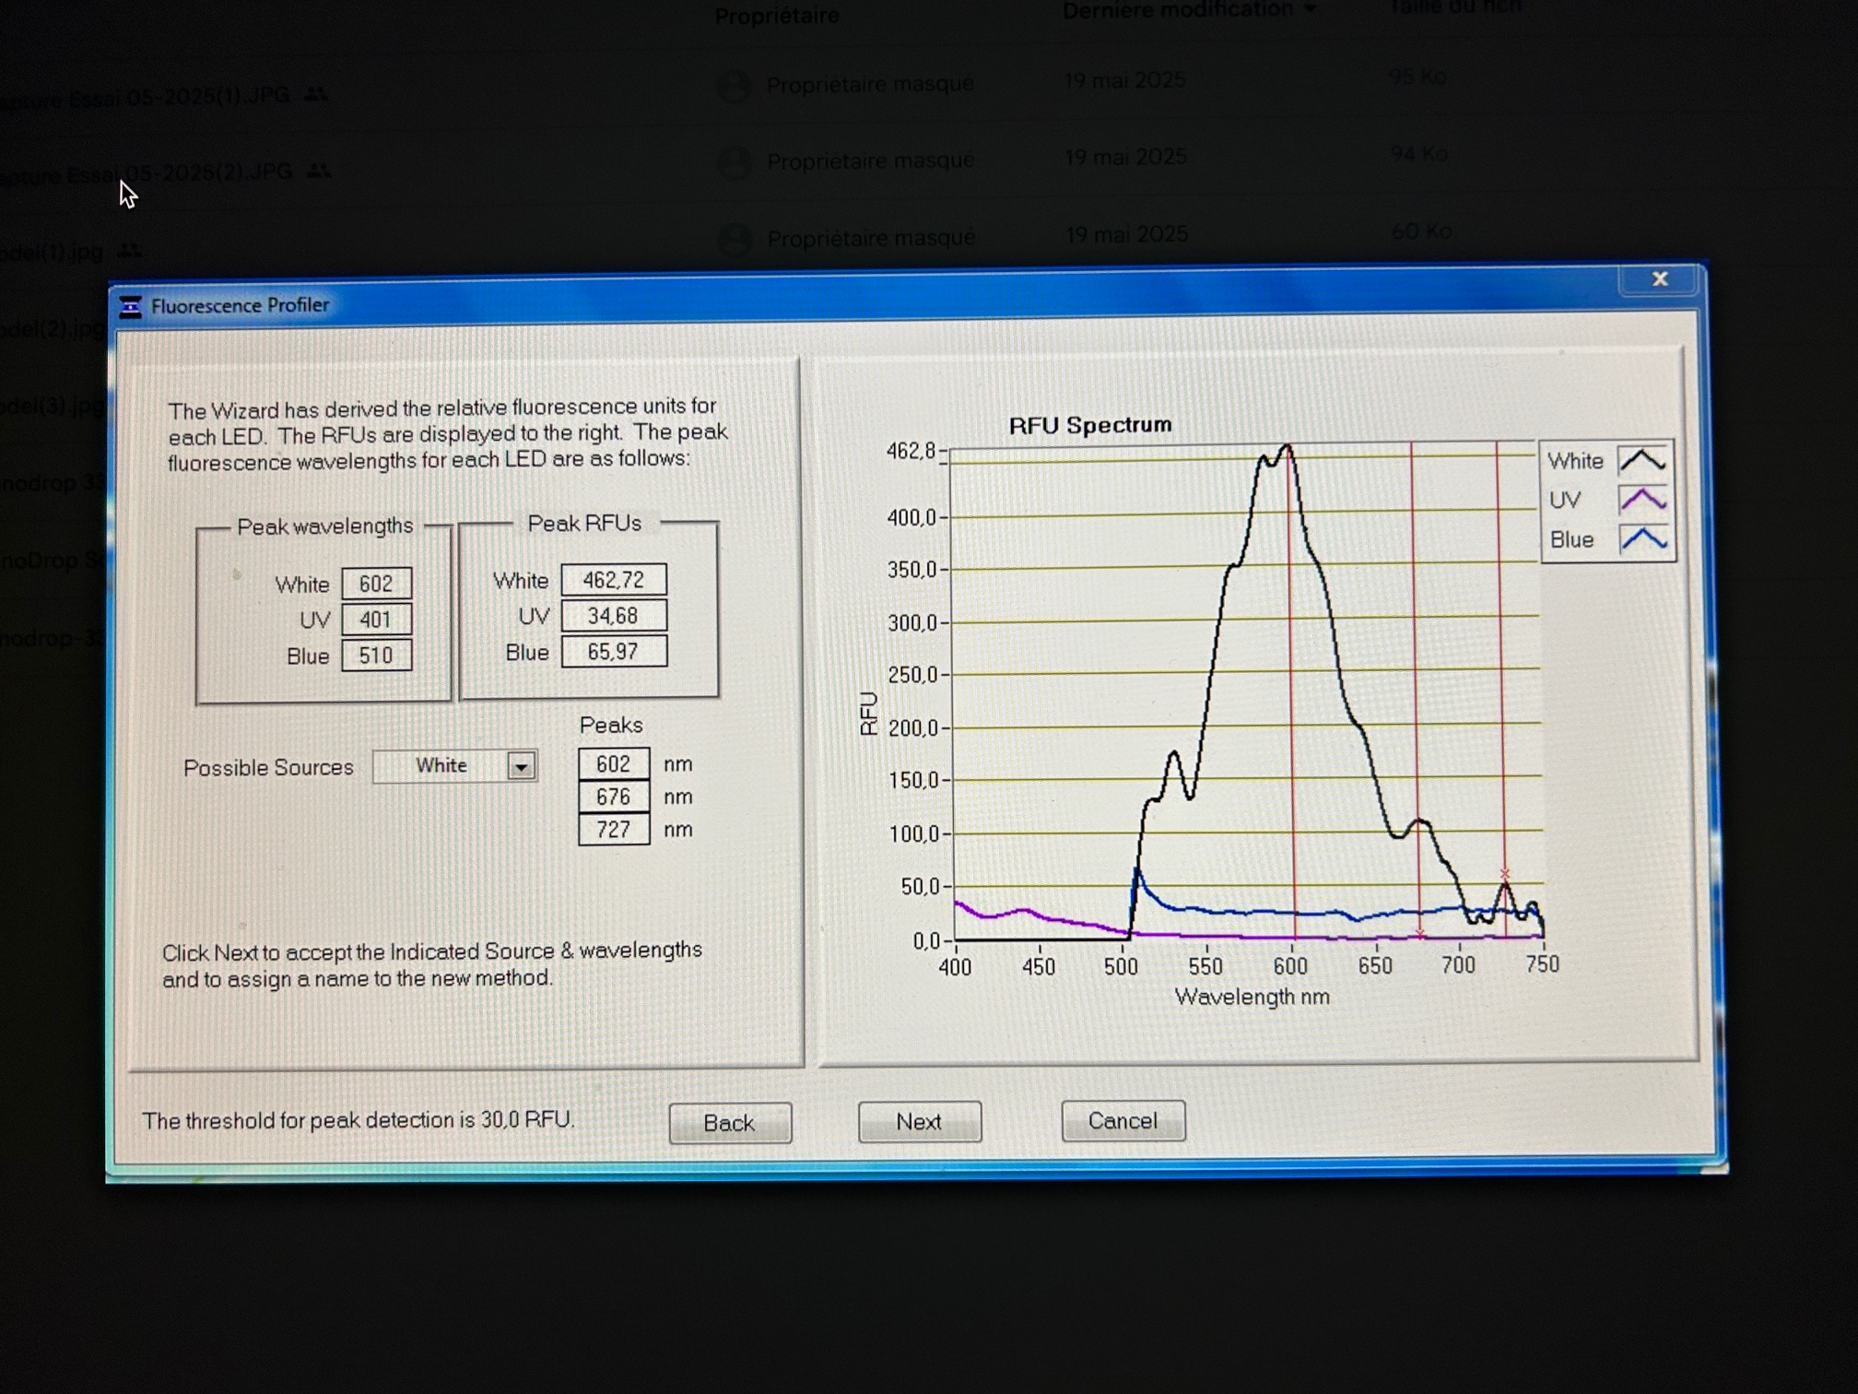Click the first Peaks field showing 602 nm
Image resolution: width=1858 pixels, height=1394 pixels.
click(613, 764)
